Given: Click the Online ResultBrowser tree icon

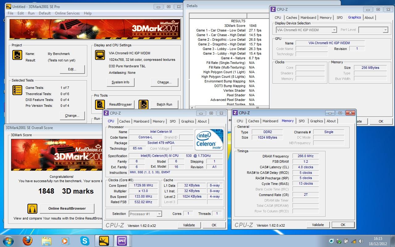Looking at the screenshot, I should [32, 208].
